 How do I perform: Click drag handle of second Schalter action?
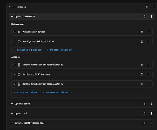pyautogui.click(x=142, y=84)
